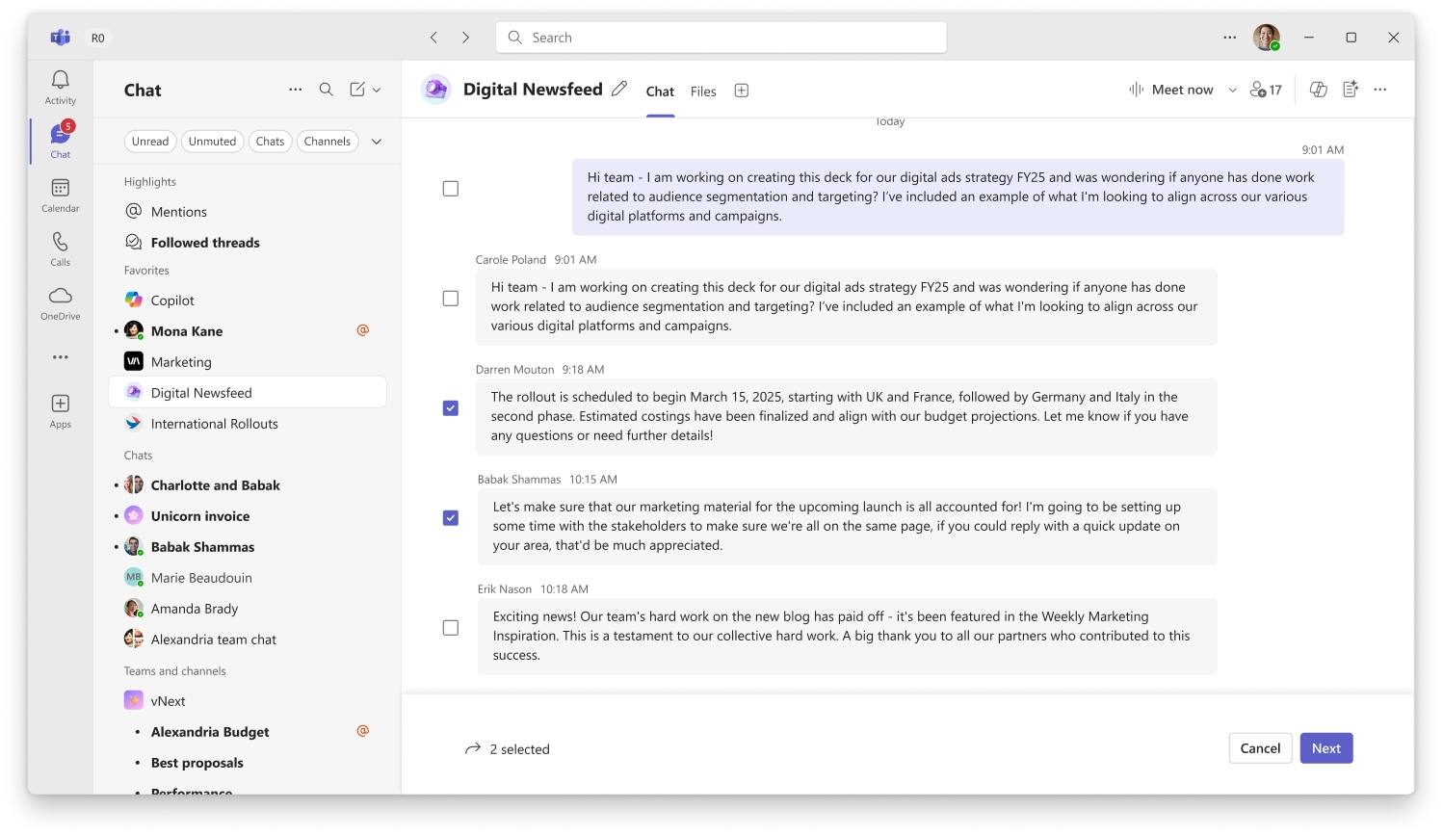Click the Apps icon in the sidebar
This screenshot has height=836, width=1443.
pyautogui.click(x=60, y=405)
